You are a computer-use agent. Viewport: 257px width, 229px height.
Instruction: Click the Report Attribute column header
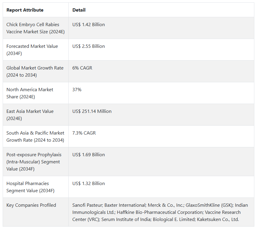(x=25, y=10)
